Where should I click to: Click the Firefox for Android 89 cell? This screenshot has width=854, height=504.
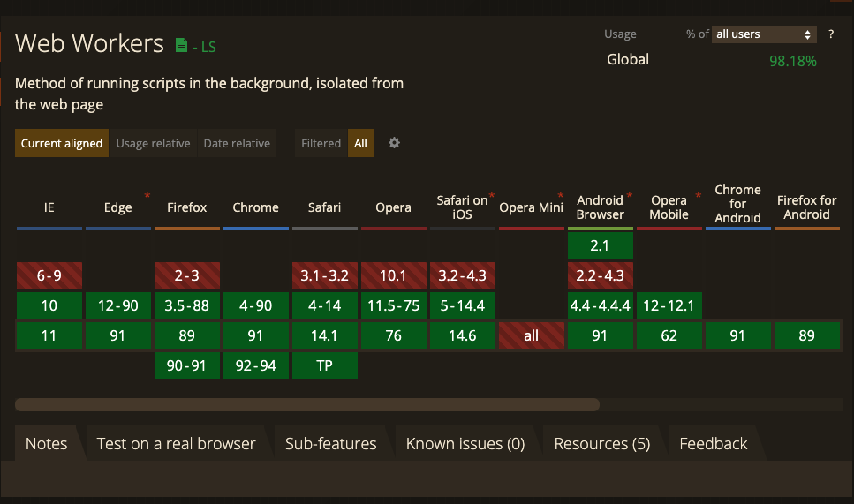coord(806,335)
